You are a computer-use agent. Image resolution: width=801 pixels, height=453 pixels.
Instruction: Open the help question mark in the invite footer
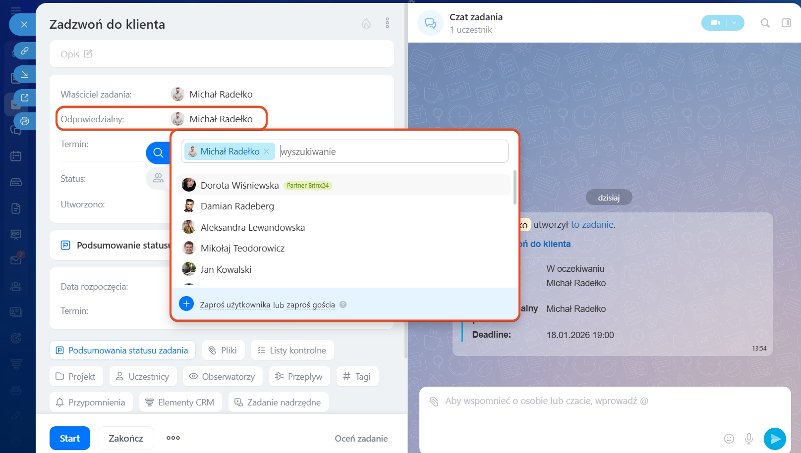click(343, 304)
